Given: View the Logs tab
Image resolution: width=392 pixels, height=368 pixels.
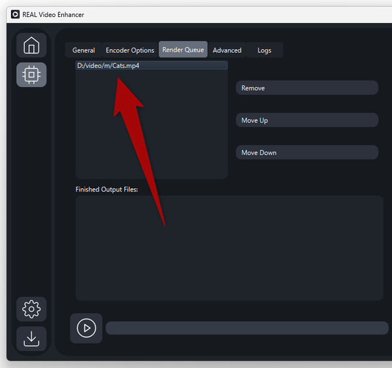Looking at the screenshot, I should click(x=264, y=50).
